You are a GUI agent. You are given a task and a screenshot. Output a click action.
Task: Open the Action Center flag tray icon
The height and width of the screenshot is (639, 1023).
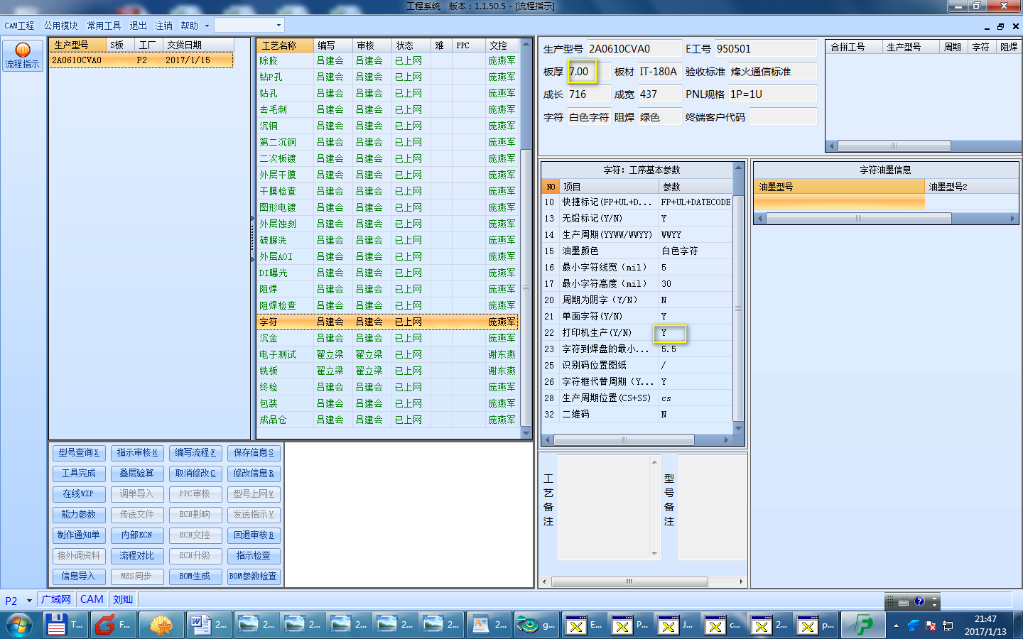(931, 626)
